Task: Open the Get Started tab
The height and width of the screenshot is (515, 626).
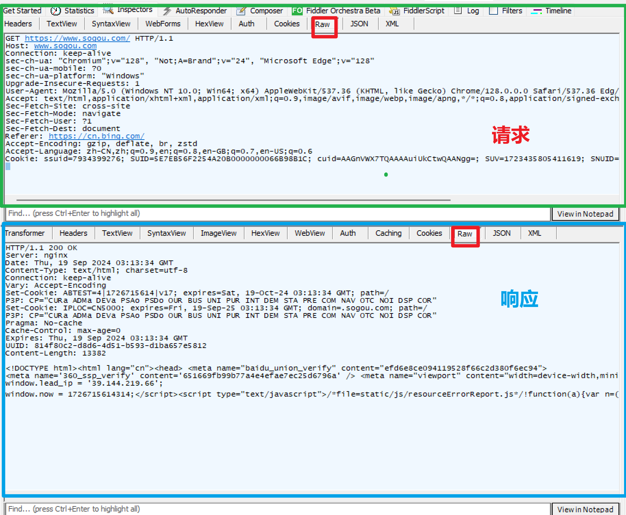Action: pos(22,11)
